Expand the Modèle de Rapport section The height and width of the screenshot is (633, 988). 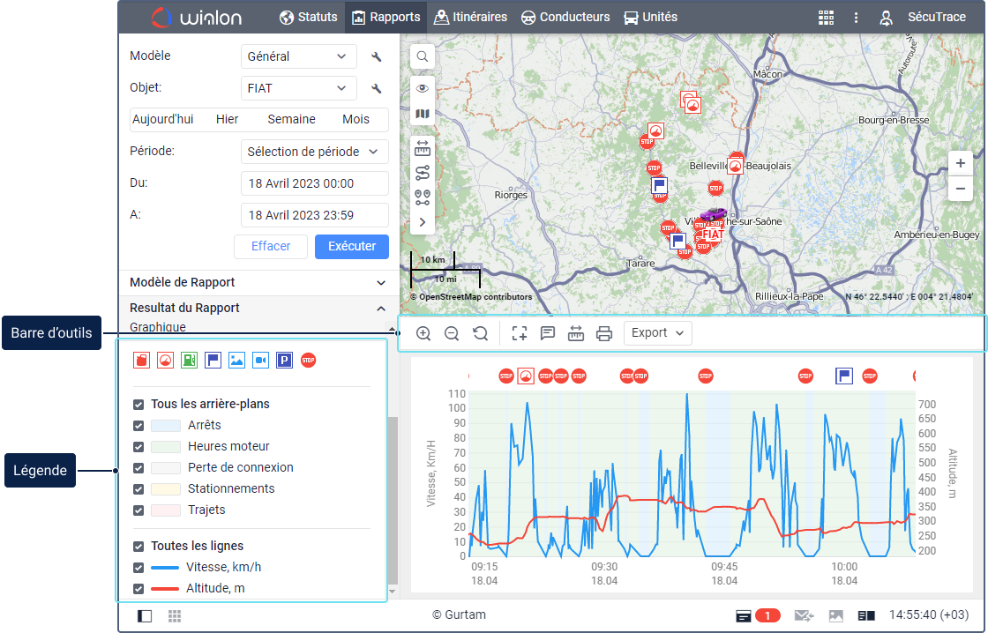point(258,283)
